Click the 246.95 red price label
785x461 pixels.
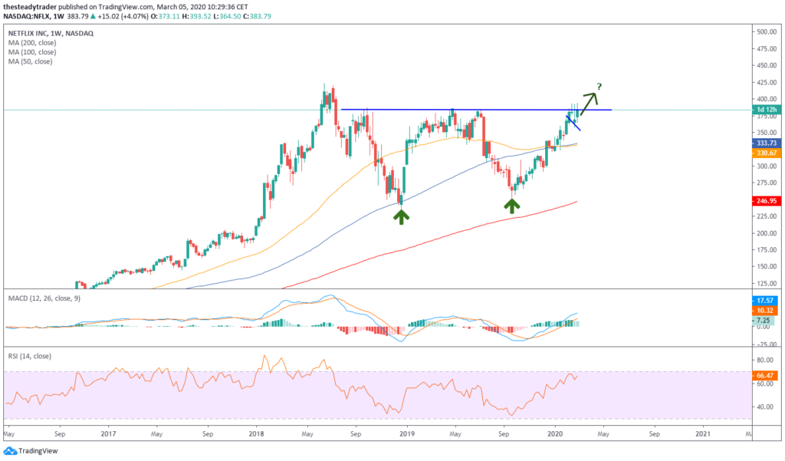(x=767, y=201)
